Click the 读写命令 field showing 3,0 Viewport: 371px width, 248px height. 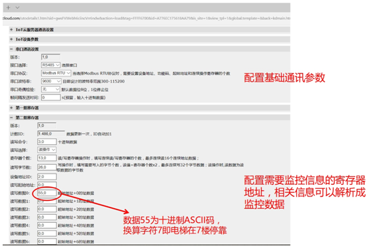pyautogui.click(x=47, y=142)
